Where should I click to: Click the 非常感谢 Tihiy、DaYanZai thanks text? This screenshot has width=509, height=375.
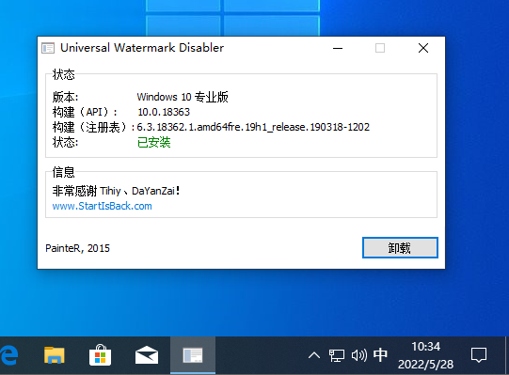[x=116, y=191]
